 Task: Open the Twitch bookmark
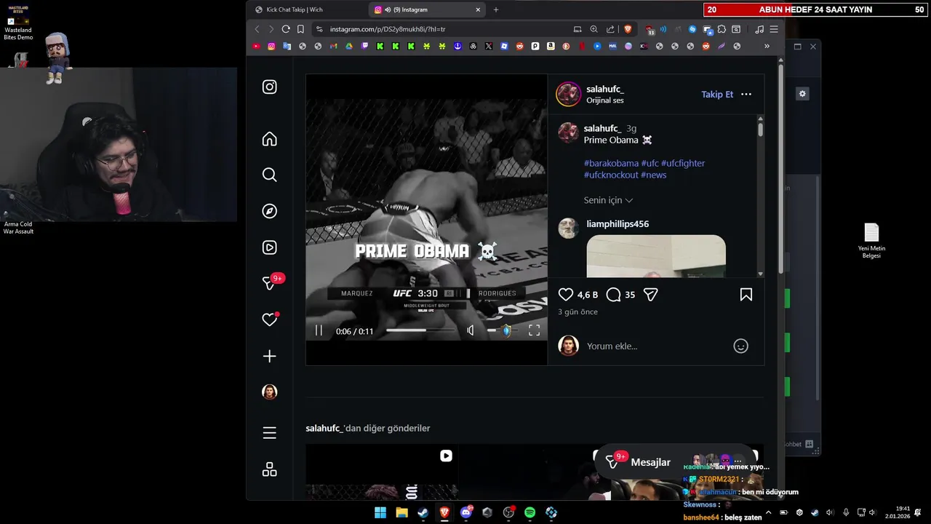coord(364,46)
